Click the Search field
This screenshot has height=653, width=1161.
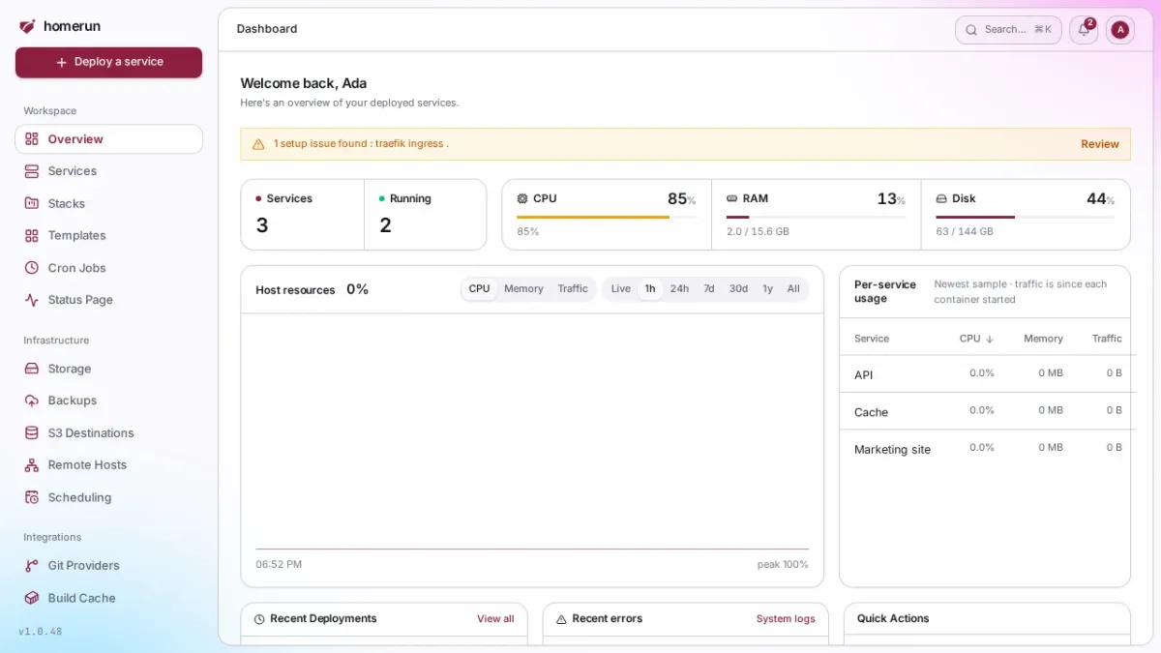tap(1008, 30)
